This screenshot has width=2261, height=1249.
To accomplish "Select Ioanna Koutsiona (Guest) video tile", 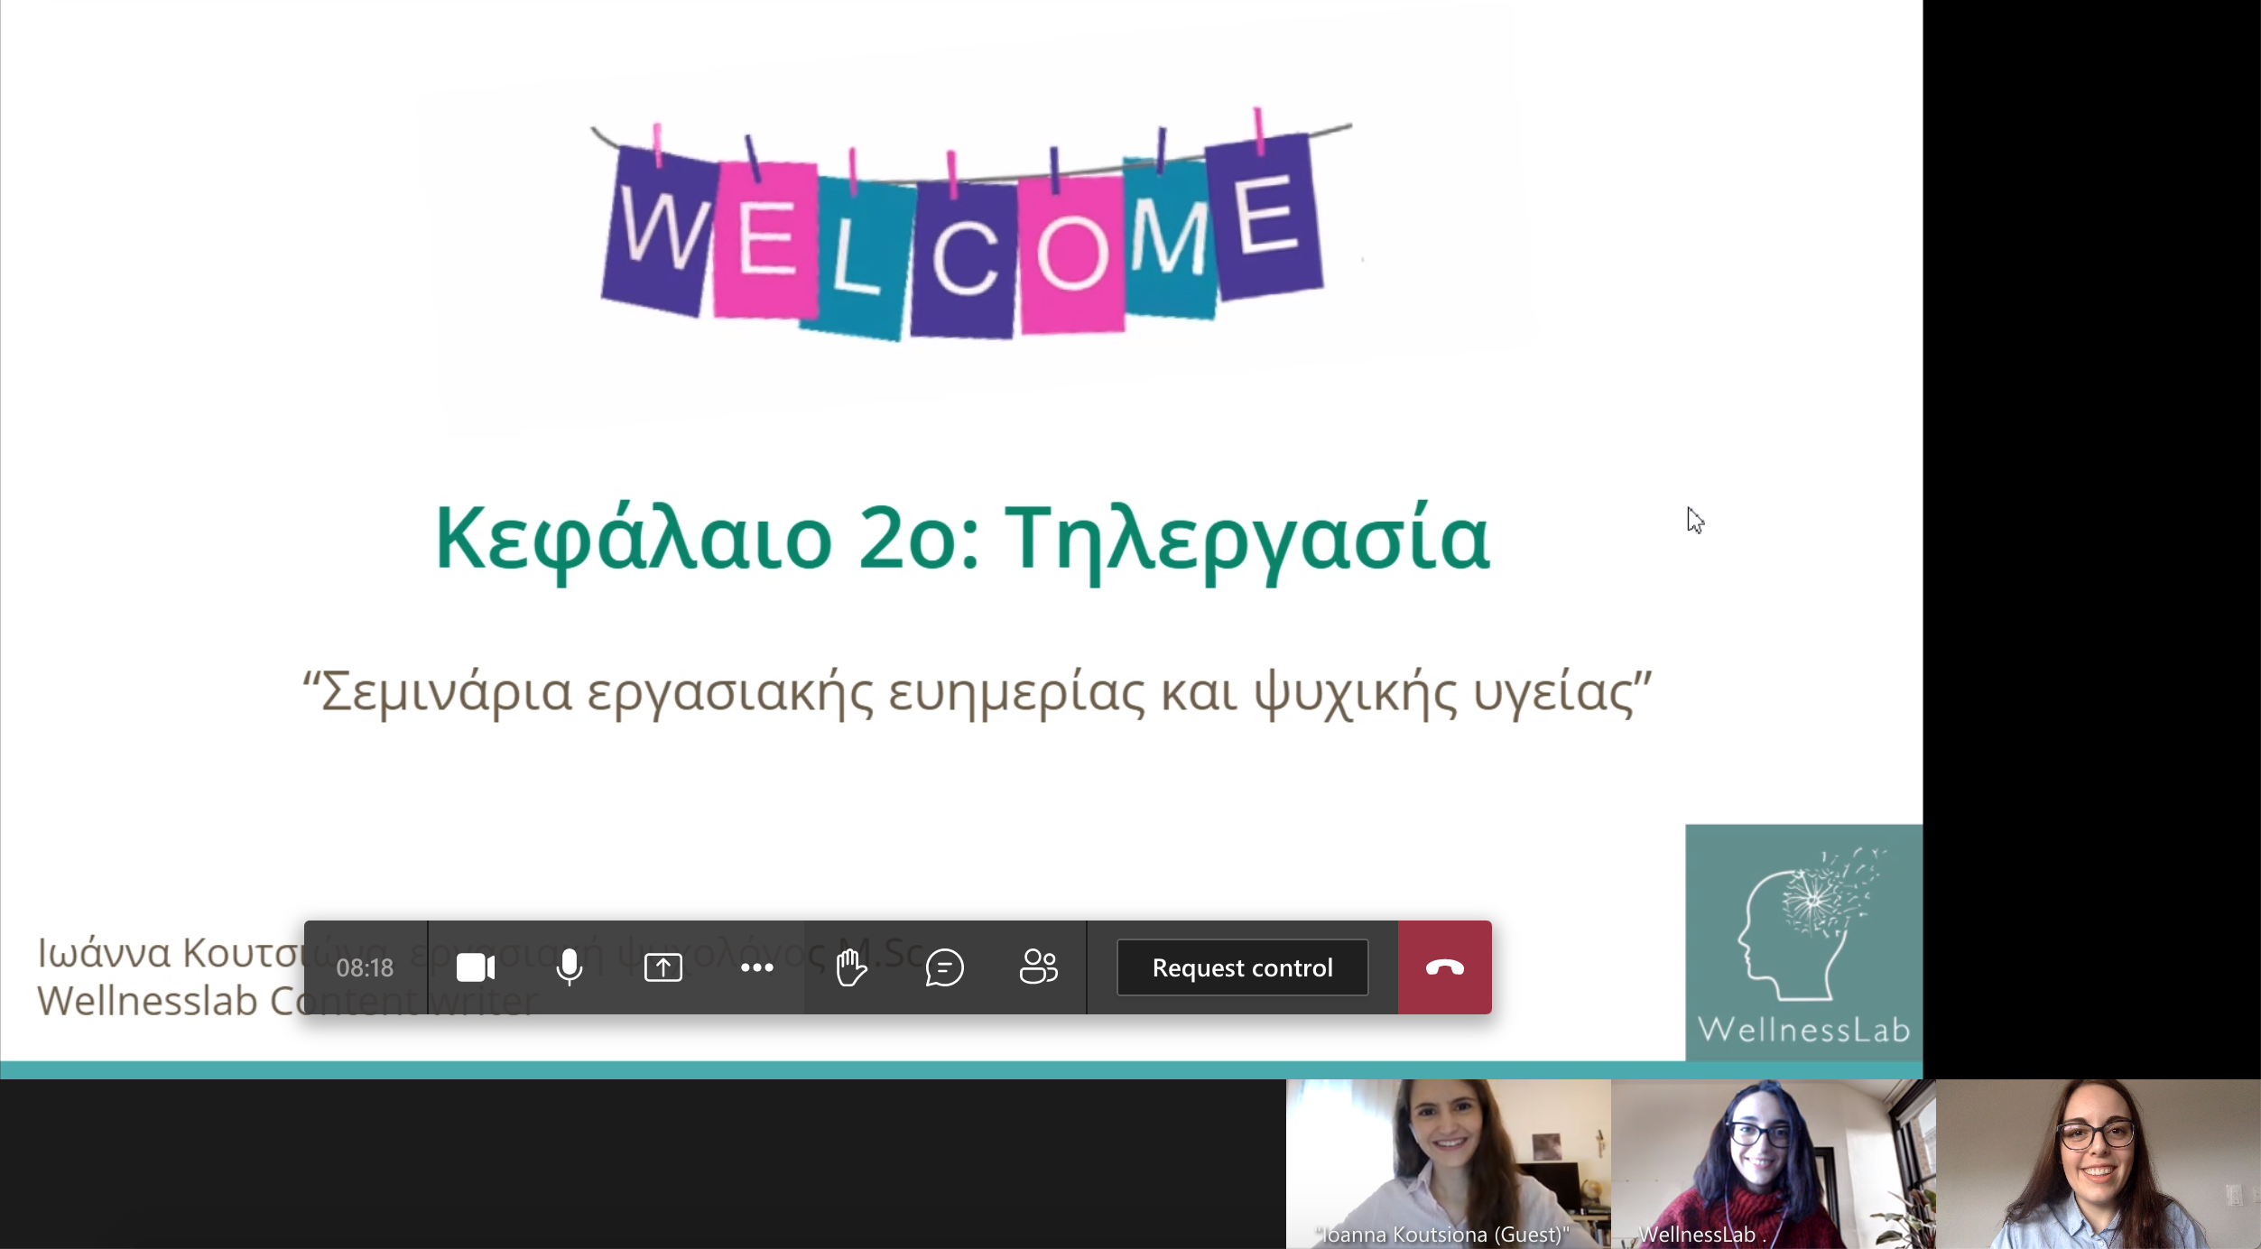I will [1448, 1164].
